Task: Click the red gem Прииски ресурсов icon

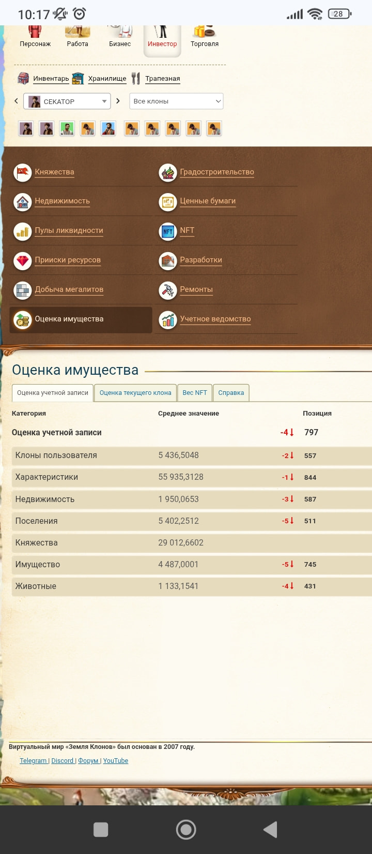Action: point(22,261)
